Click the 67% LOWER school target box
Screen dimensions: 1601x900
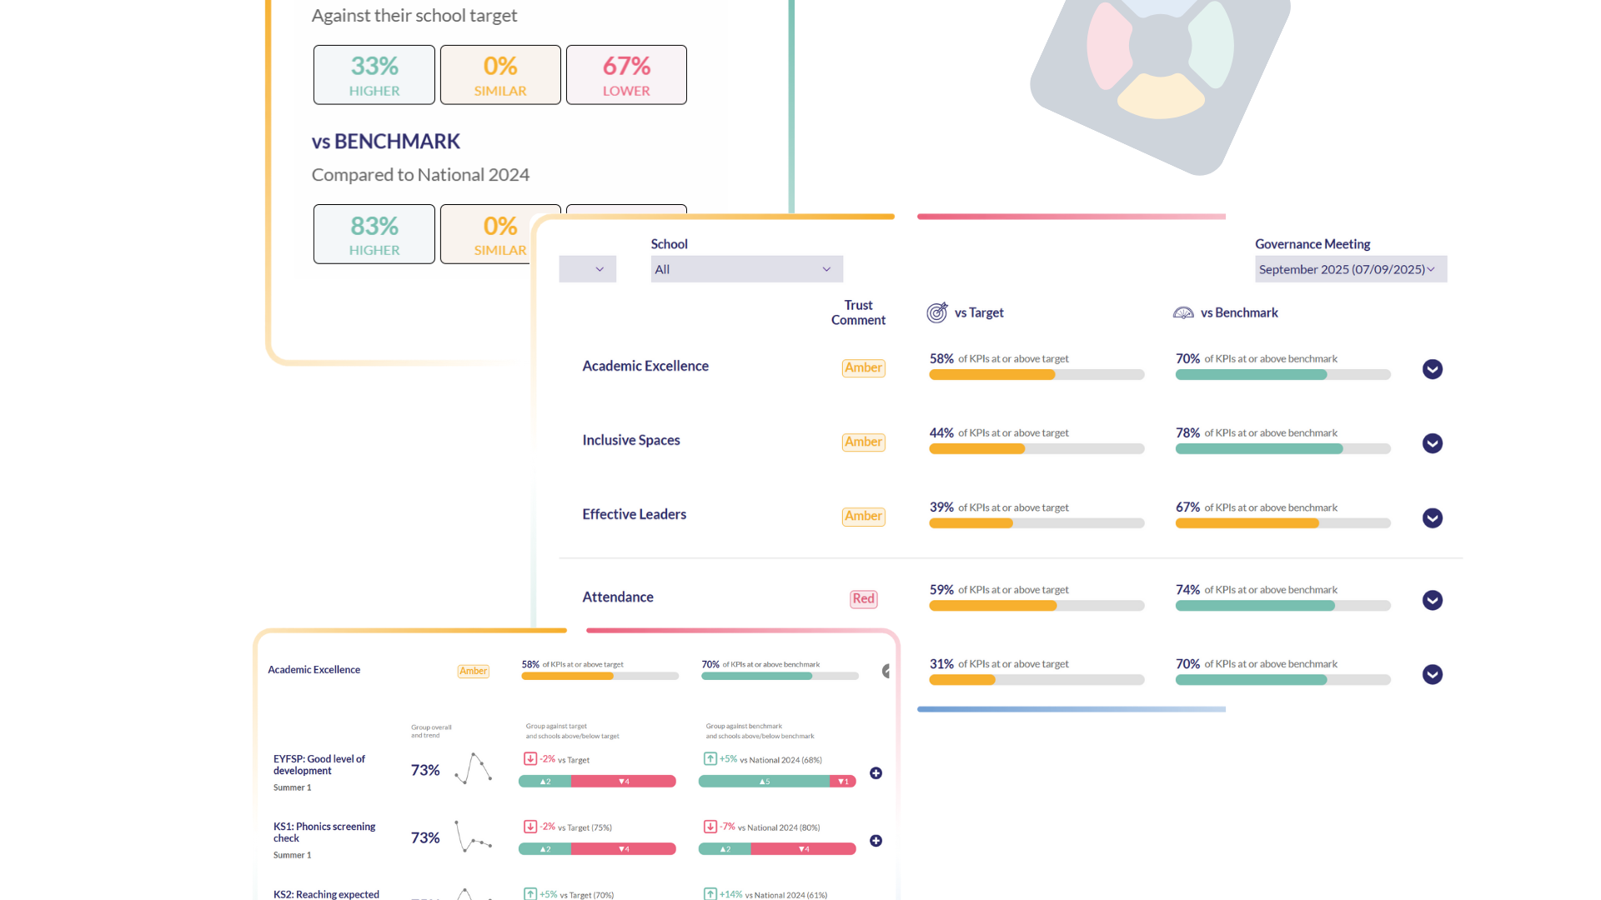tap(626, 75)
